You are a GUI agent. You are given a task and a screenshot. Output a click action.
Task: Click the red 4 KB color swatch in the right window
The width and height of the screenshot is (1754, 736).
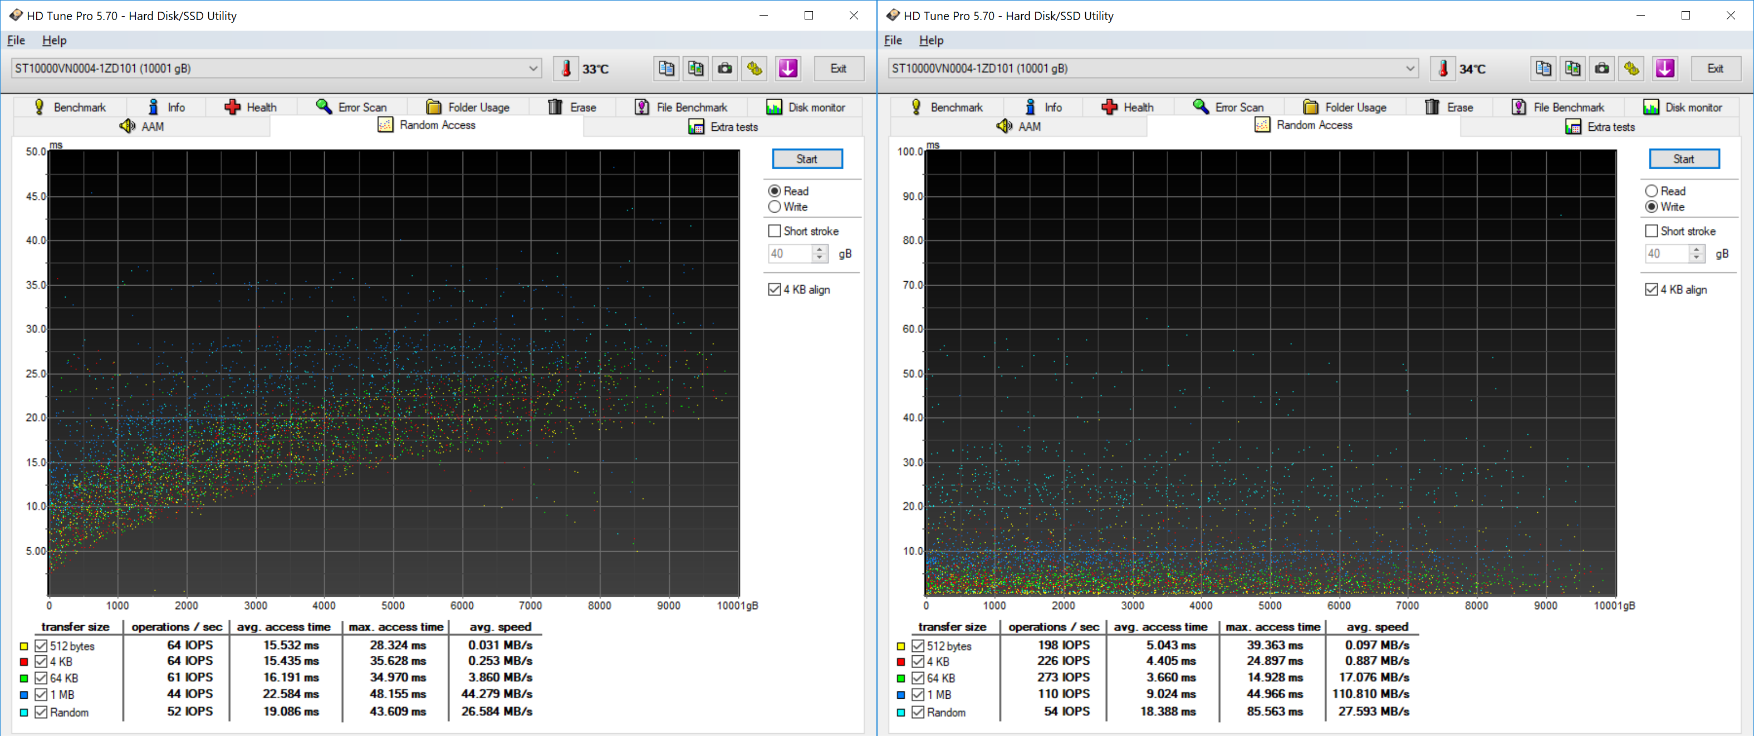point(901,662)
